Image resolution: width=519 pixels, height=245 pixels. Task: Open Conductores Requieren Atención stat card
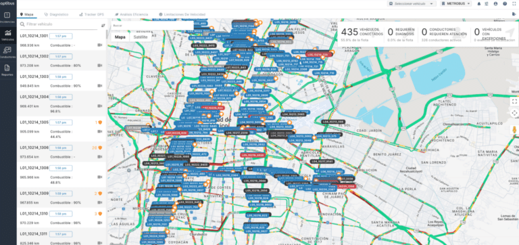(x=444, y=34)
